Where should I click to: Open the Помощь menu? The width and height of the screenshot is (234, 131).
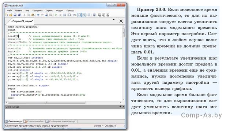tap(70, 11)
